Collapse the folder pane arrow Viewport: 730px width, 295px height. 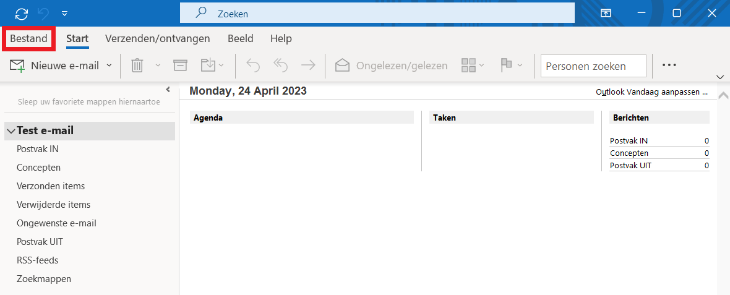tap(168, 89)
